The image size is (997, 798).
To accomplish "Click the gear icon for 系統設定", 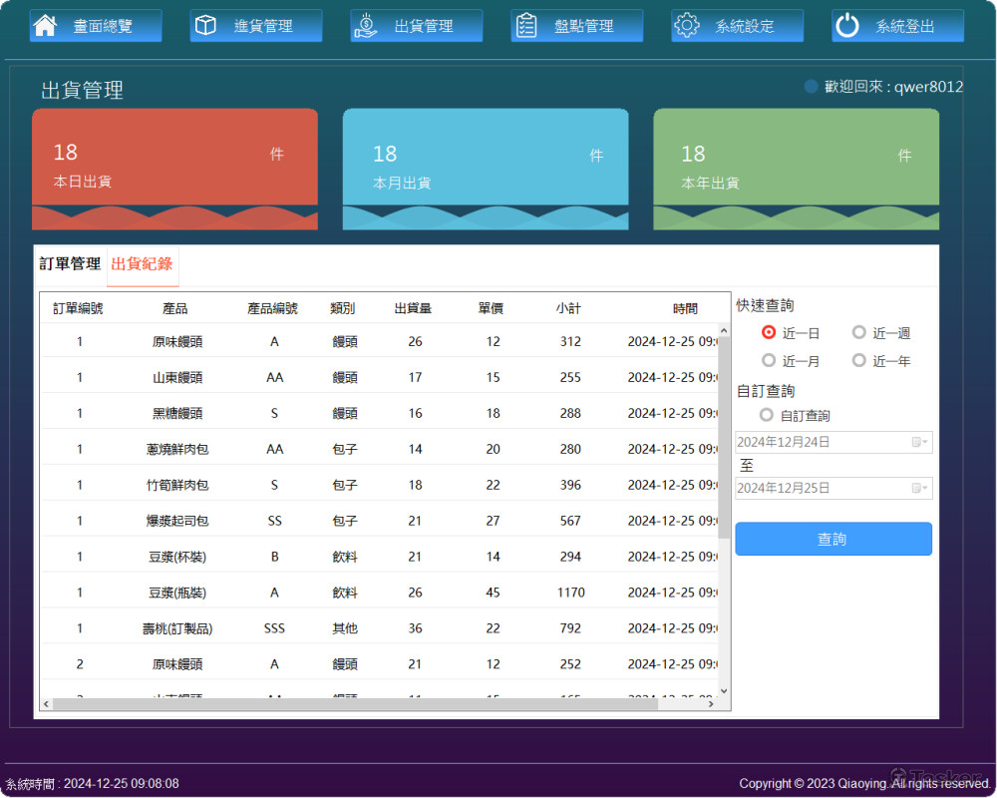I will tap(687, 26).
